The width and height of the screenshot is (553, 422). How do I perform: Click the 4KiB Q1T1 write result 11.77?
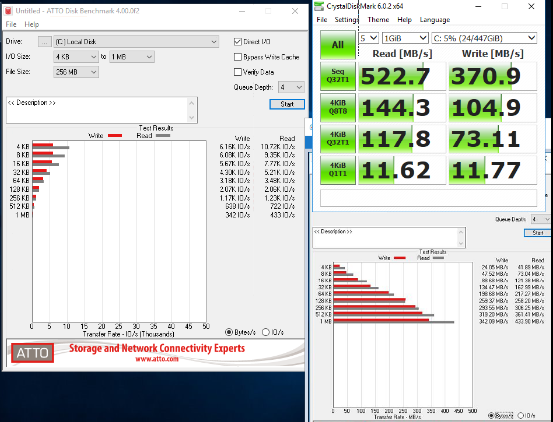tap(493, 170)
